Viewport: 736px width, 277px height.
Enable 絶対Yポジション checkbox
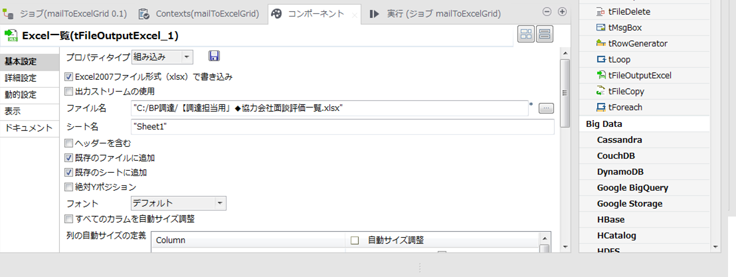[68, 187]
